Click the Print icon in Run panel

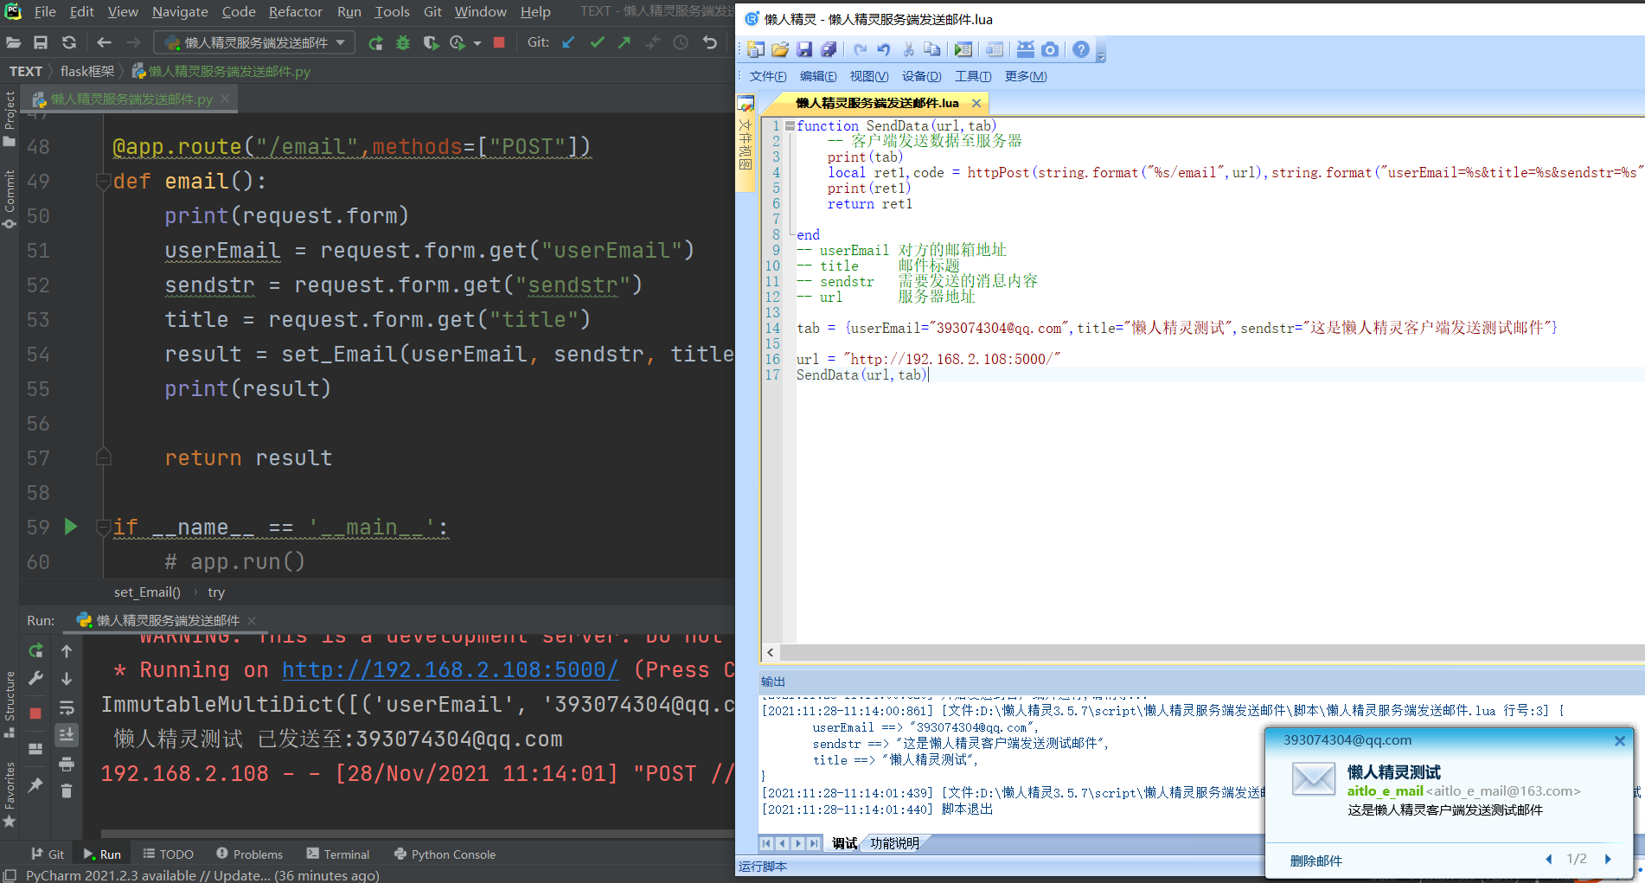tap(67, 765)
